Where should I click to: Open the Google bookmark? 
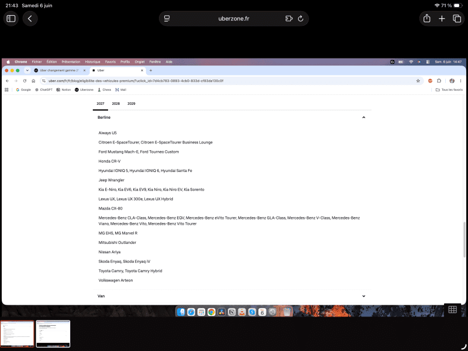click(x=23, y=90)
